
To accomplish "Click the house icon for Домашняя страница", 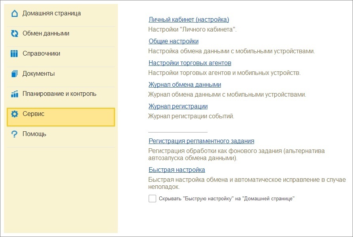I will 15,13.
